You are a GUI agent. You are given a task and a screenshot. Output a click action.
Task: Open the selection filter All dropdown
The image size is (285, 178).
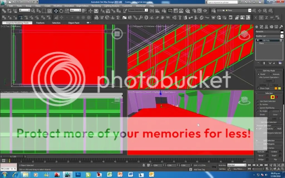(x=24, y=10)
